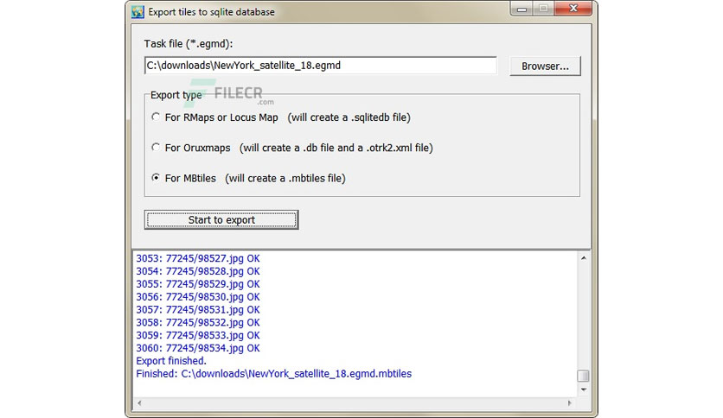
Task: Click the 'Export finished.' log line
Action: click(171, 361)
